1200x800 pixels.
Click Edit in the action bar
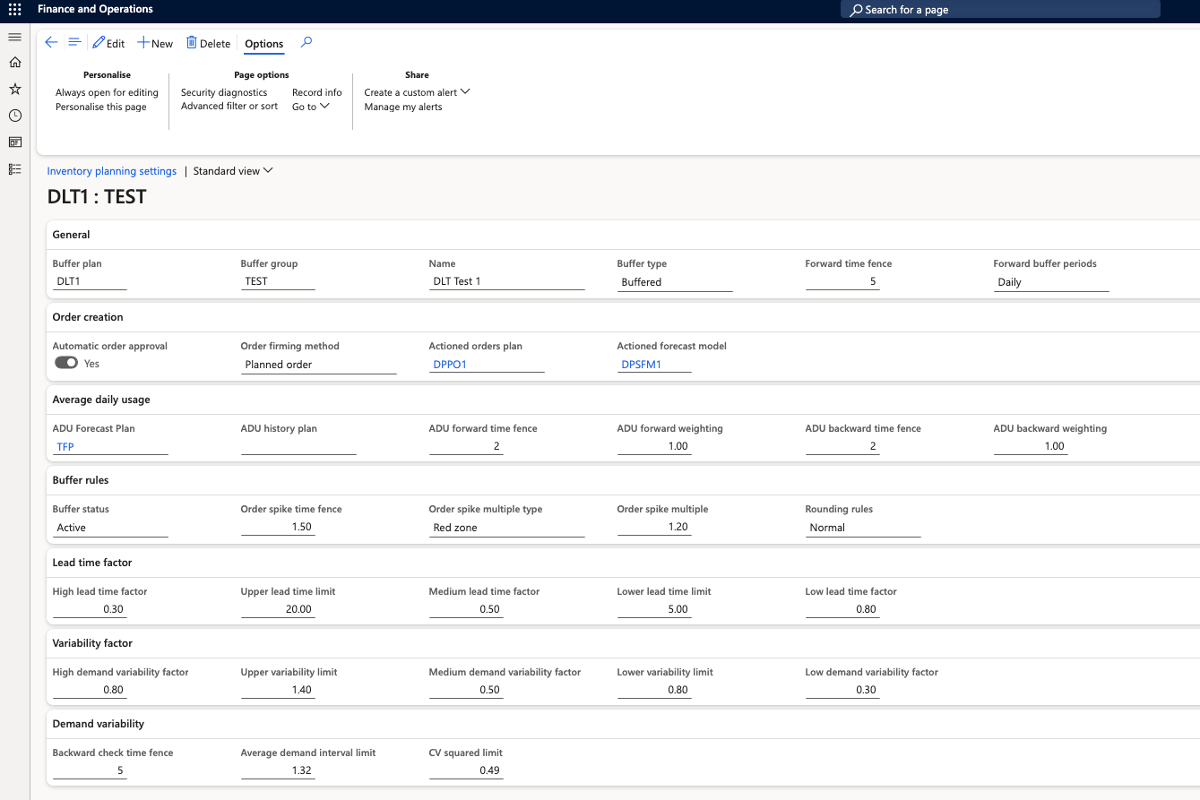coord(108,43)
